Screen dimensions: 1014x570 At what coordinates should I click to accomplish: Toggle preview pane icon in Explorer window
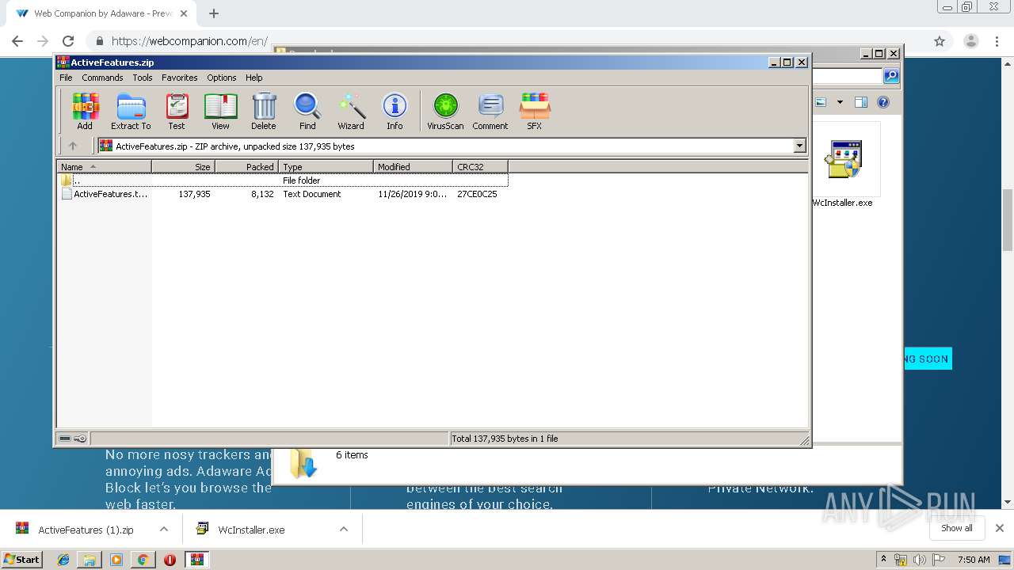click(861, 102)
